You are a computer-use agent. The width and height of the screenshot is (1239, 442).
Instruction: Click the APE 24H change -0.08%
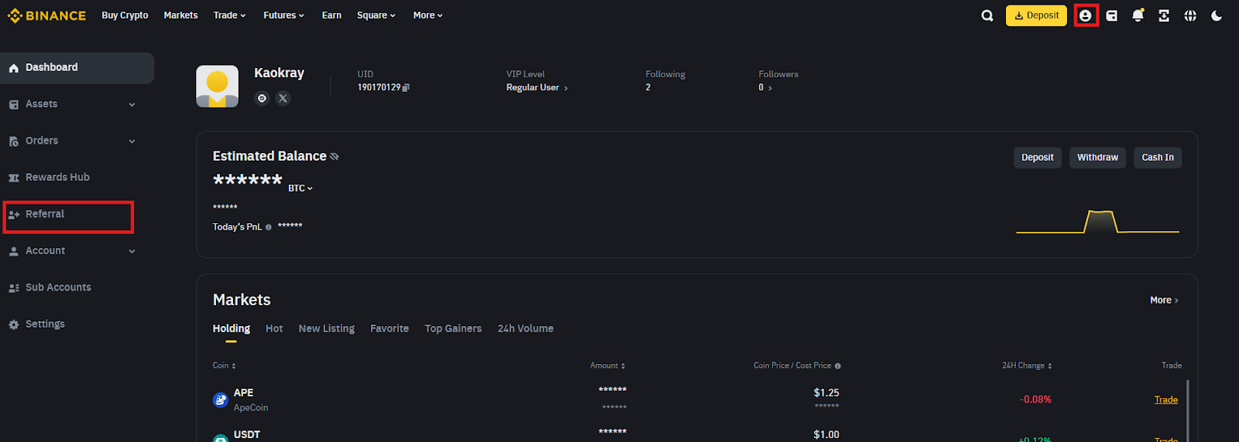1035,400
